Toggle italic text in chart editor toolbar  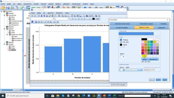[x=75, y=19]
